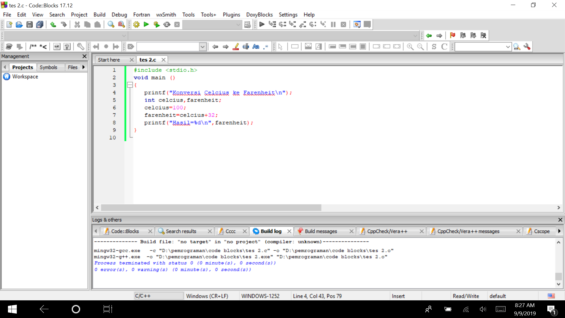Select the Workspace tree item
The image size is (565, 318).
(25, 77)
